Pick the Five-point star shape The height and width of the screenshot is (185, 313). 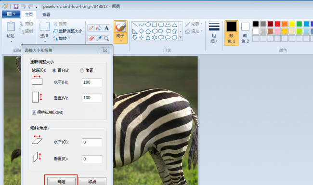coord(148,38)
